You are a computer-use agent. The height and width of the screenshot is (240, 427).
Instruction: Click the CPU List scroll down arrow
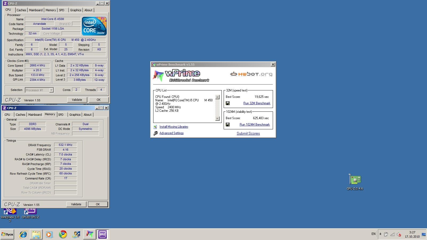(217, 119)
